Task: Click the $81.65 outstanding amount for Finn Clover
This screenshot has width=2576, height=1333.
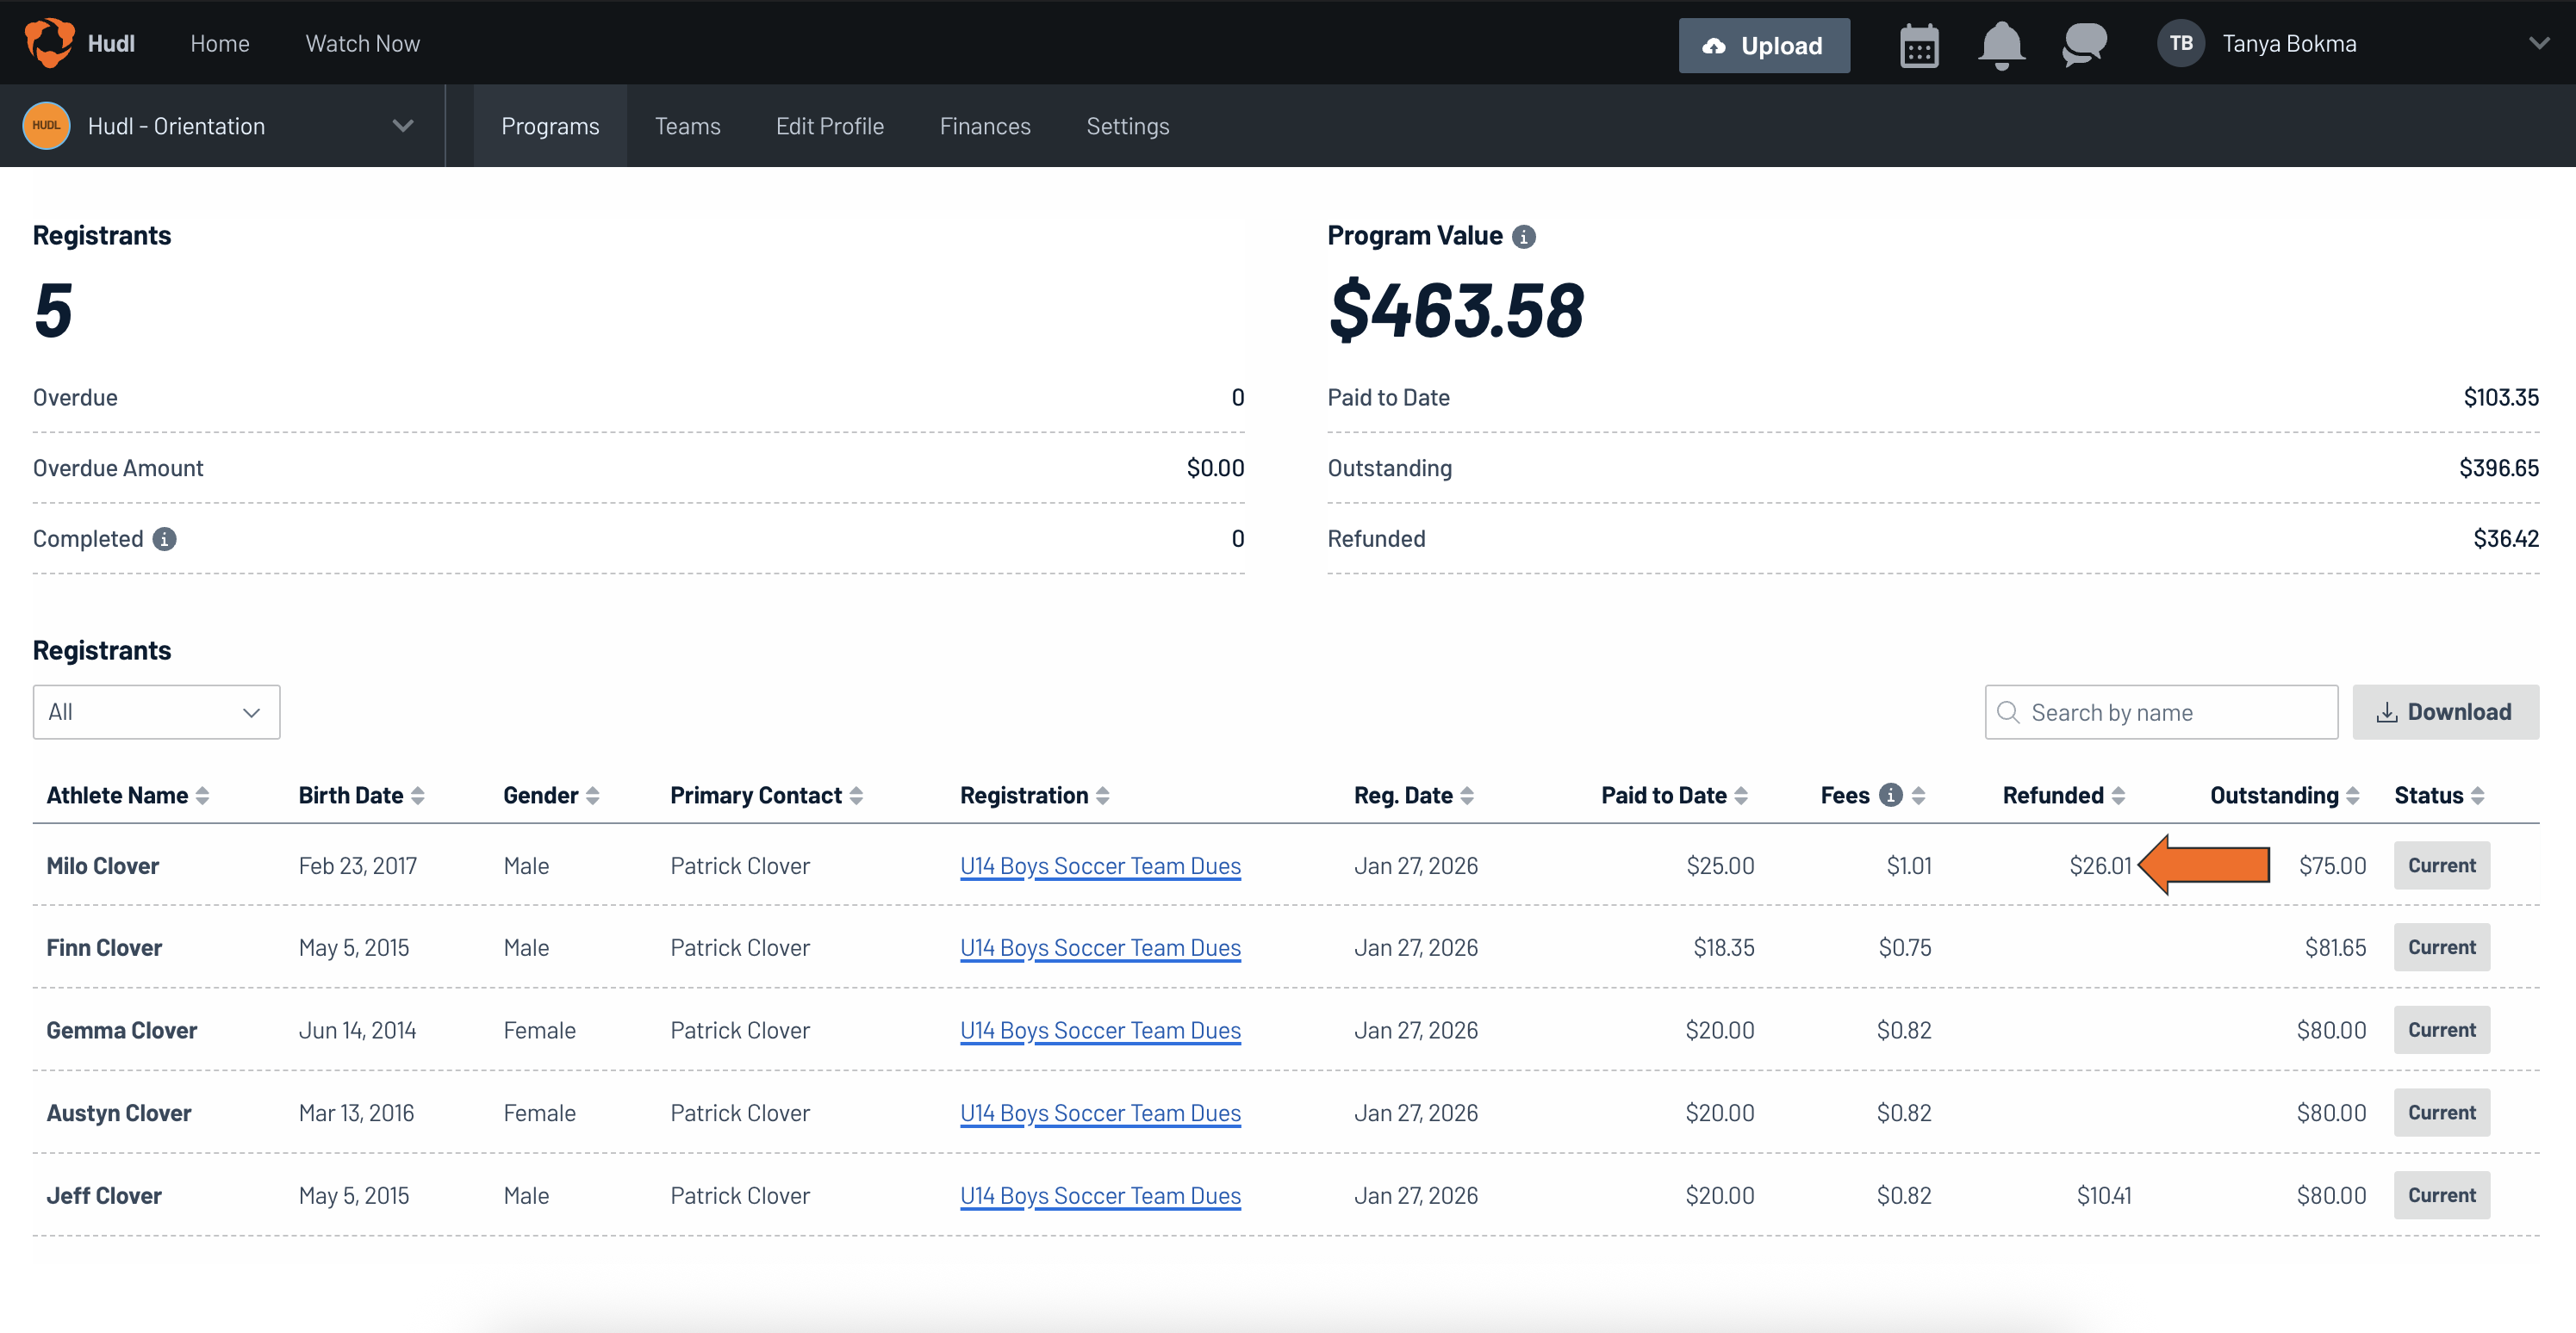Action: point(2335,948)
